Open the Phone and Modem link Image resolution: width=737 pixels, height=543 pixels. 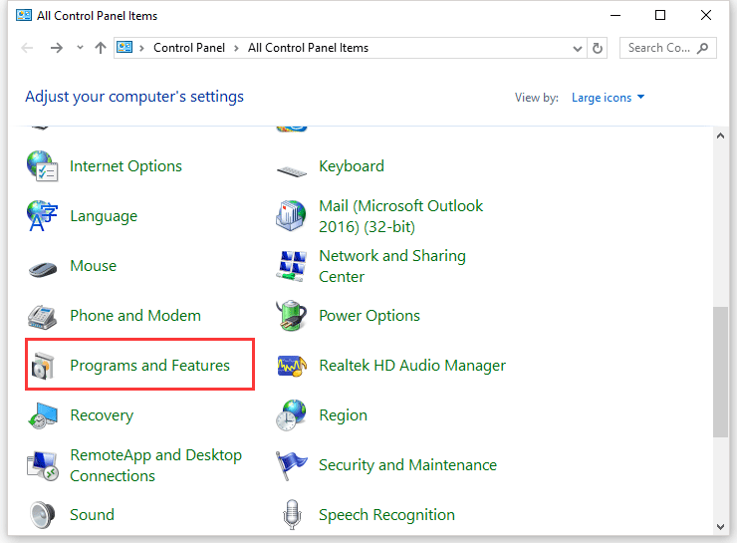(135, 316)
